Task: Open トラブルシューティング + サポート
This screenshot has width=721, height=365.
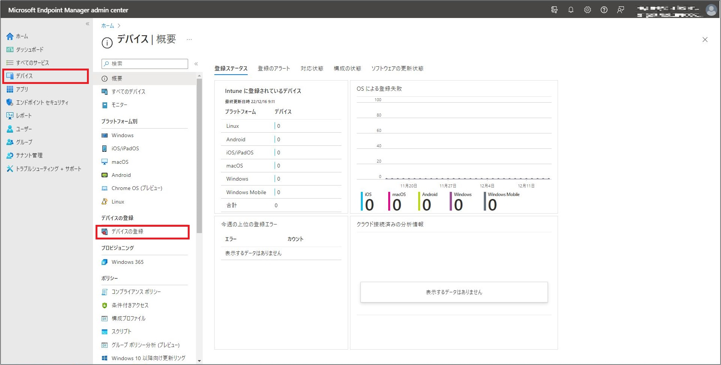Action: point(44,169)
